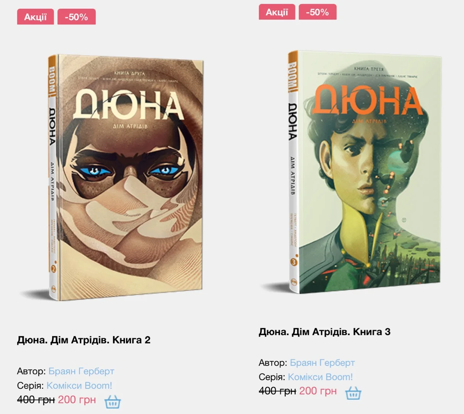This screenshot has height=414, width=464.
Task: Follow the Браян Герберт link under Книга 2
Action: coord(81,371)
